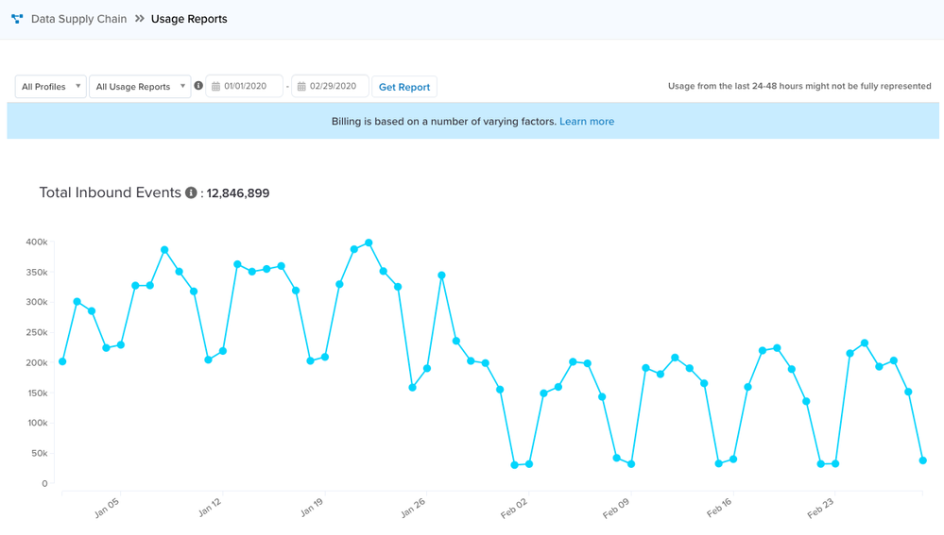944x535 pixels.
Task: Go to Data Supply Chain breadcrumb
Action: point(78,19)
